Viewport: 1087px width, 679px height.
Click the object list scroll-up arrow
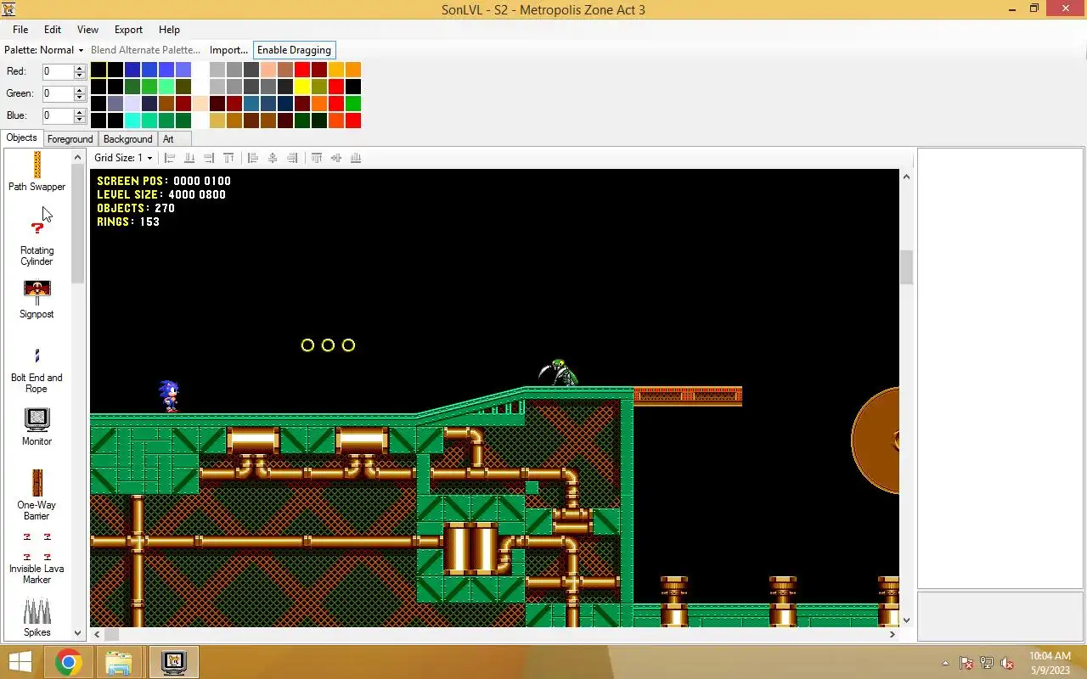pos(77,157)
